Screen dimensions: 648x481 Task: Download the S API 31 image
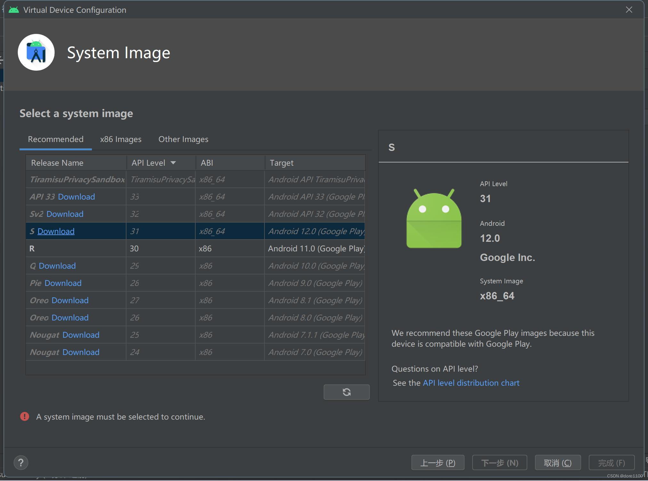(x=56, y=231)
